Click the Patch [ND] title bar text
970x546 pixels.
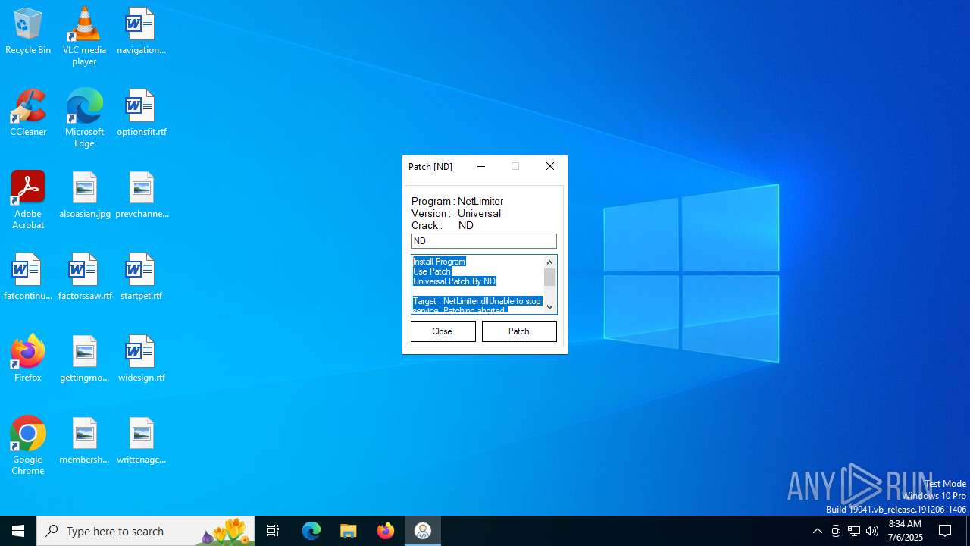[430, 167]
